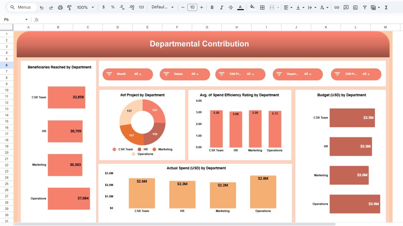Click the Undo arrow icon
This screenshot has width=403, height=226.
[42, 7]
